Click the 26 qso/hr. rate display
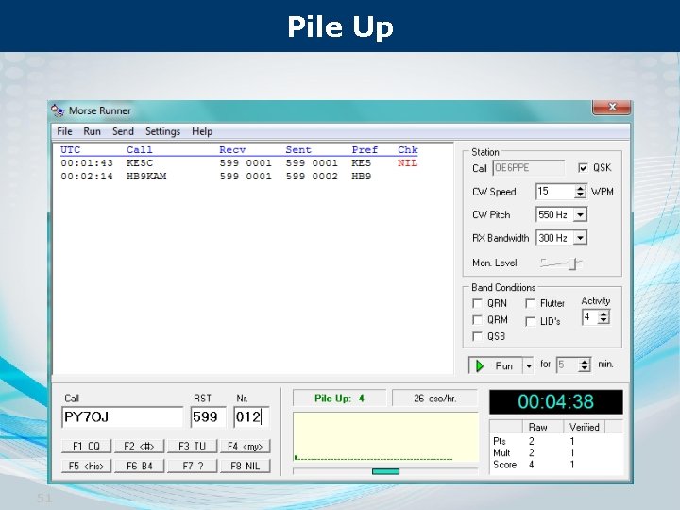 pos(435,399)
